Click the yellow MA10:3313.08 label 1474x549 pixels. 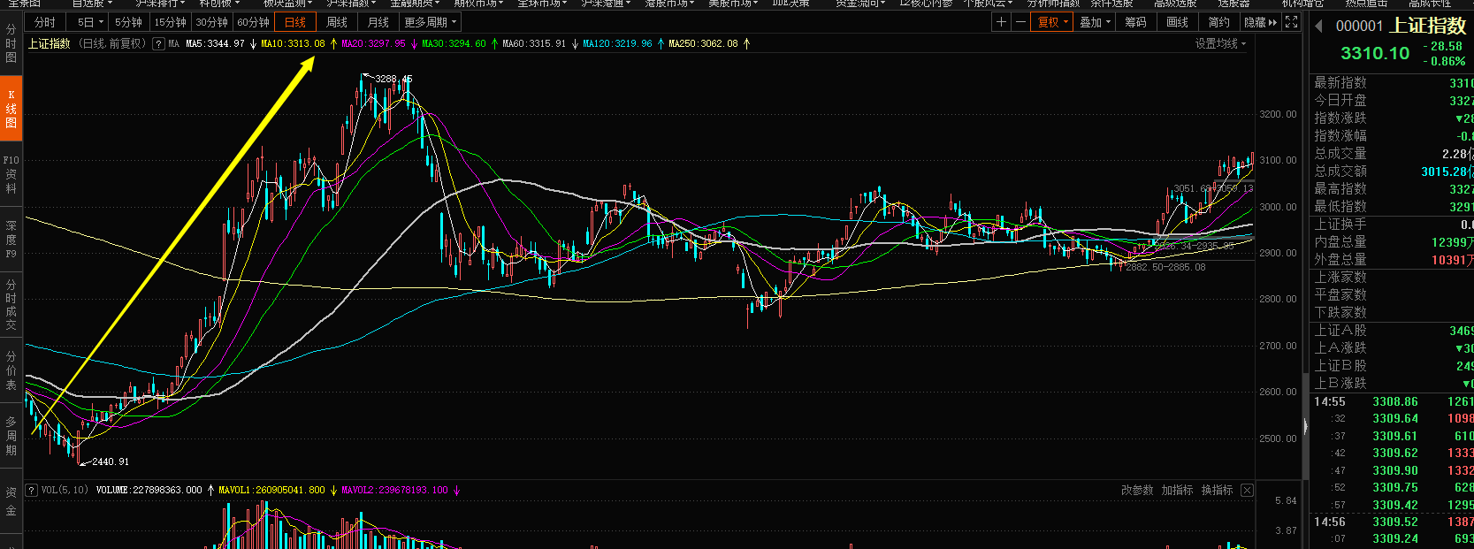point(293,43)
